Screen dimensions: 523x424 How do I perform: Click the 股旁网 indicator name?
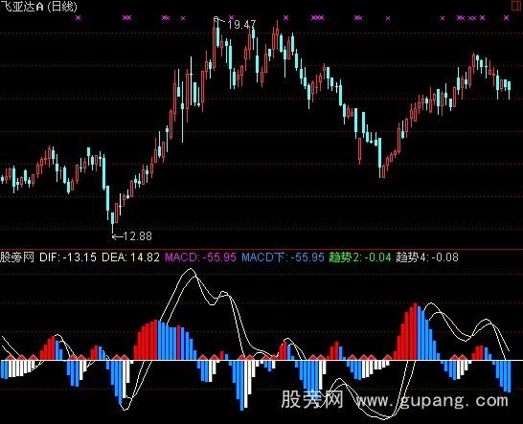(x=17, y=257)
